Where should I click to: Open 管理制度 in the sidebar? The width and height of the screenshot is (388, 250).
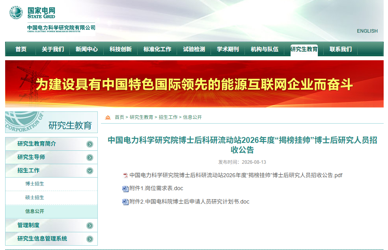tap(28, 225)
